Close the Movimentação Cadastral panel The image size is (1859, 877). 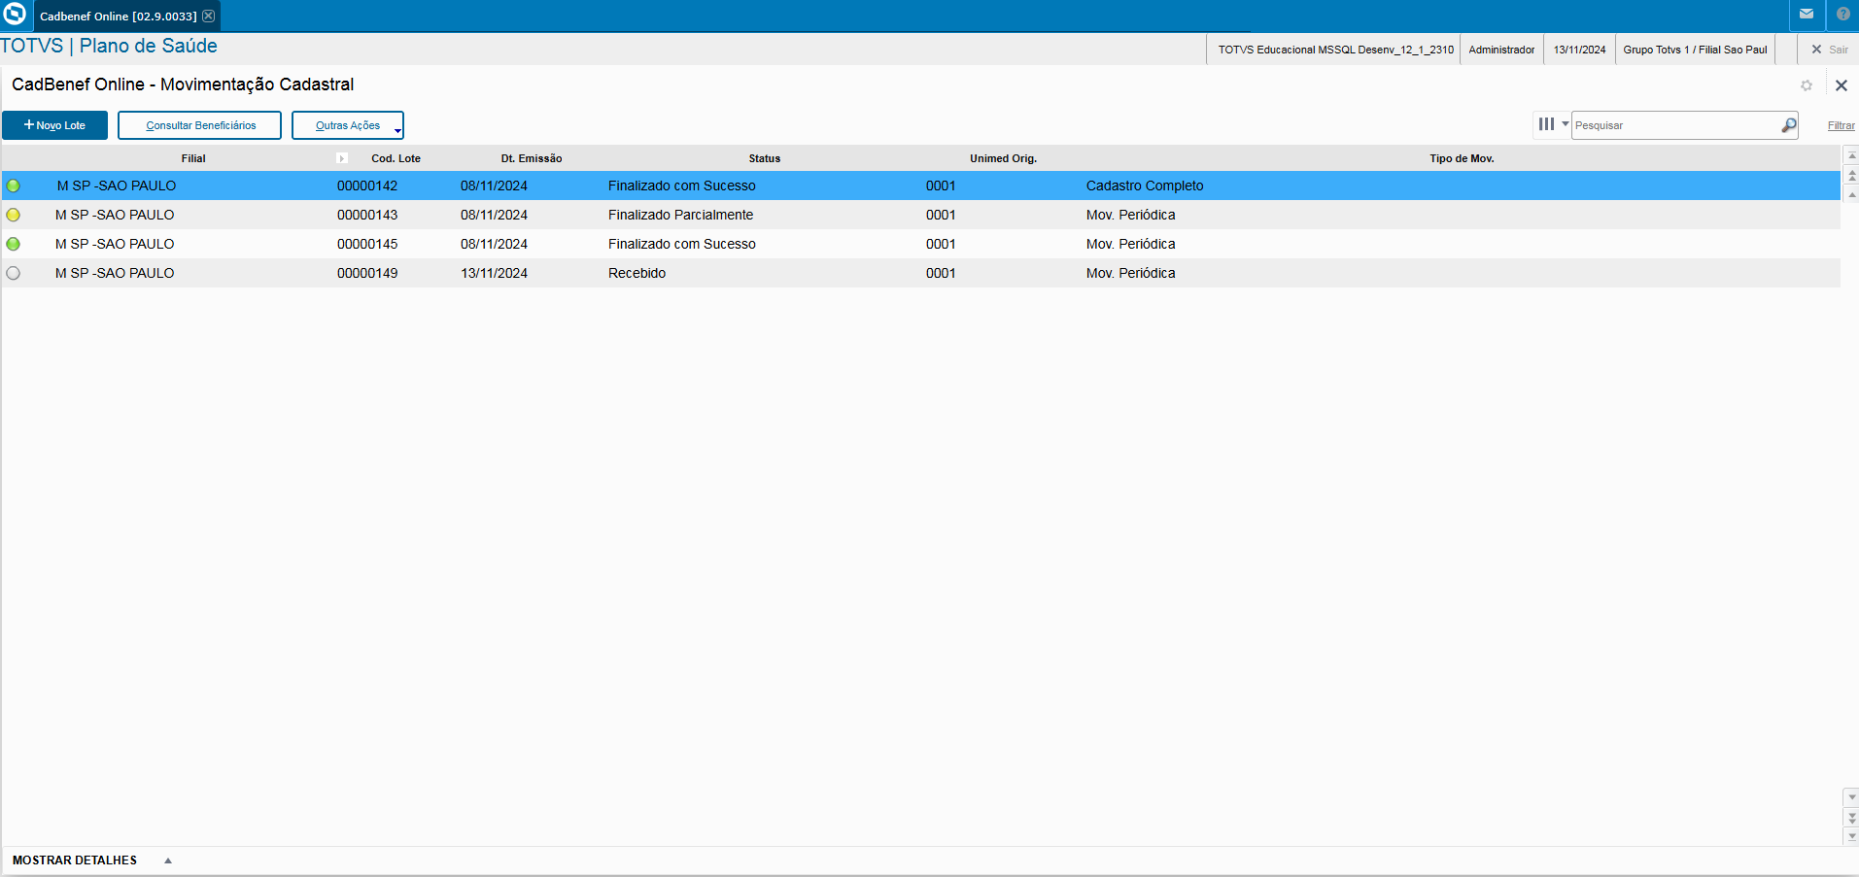click(1841, 85)
